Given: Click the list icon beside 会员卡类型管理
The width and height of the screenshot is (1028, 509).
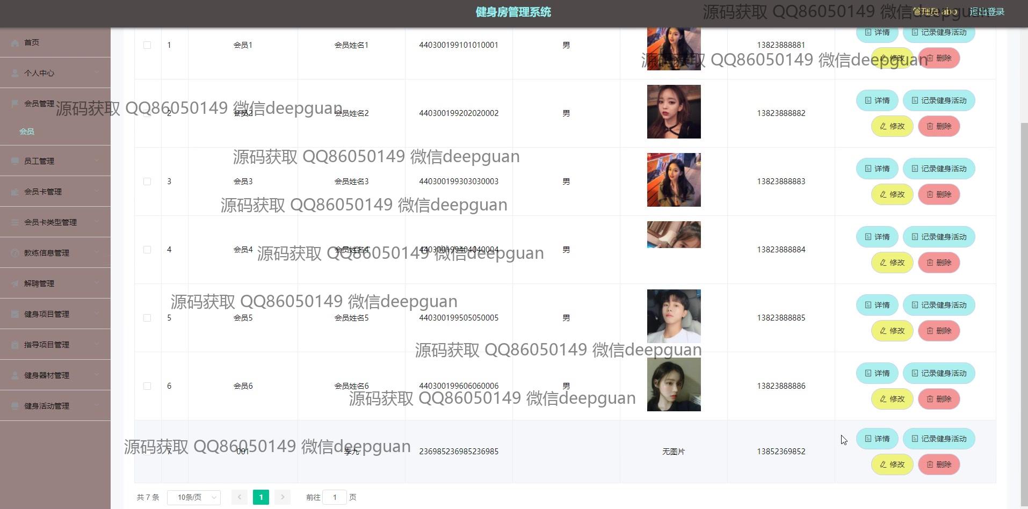Looking at the screenshot, I should 15,222.
